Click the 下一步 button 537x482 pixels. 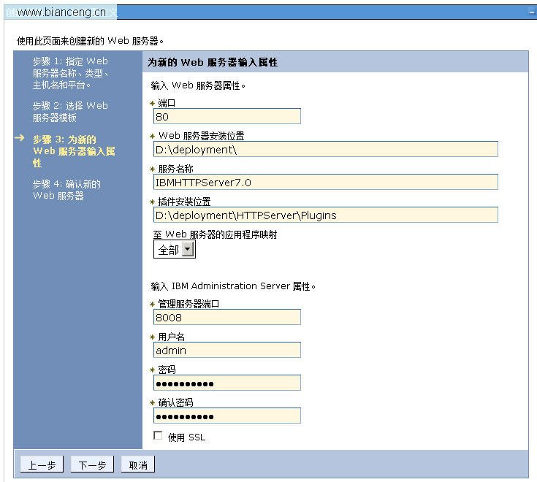pyautogui.click(x=92, y=464)
